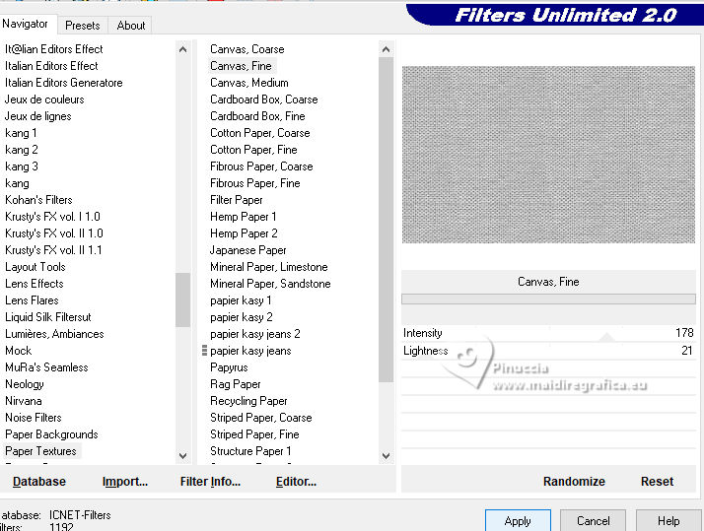The height and width of the screenshot is (531, 704).
Task: Select the Navigator tab
Action: 26,24
